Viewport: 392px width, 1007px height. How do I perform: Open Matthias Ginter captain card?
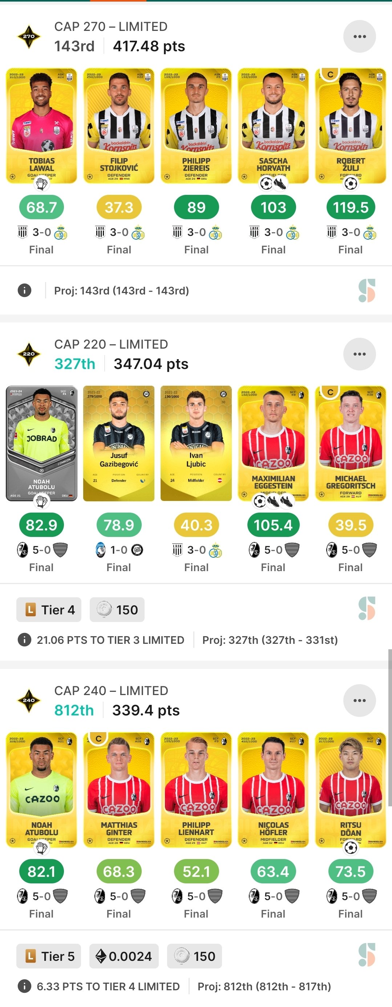click(x=119, y=790)
